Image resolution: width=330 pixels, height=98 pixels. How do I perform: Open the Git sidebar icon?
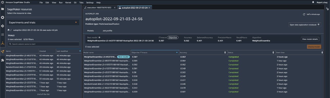[3, 26]
